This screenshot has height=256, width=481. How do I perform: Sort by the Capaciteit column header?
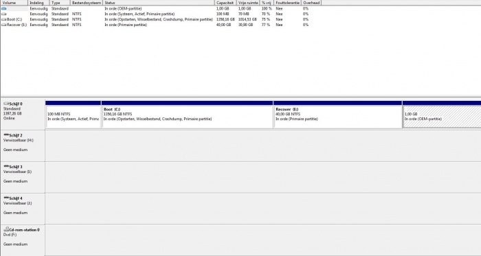[x=225, y=3]
